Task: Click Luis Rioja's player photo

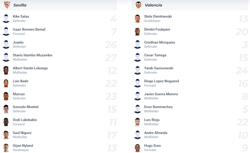Action: coord(137,122)
